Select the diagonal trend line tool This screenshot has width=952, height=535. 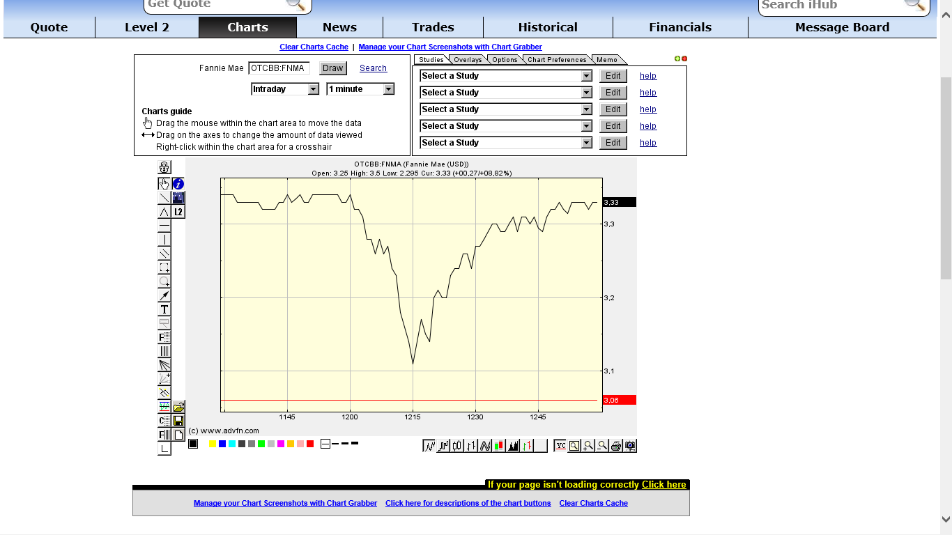pyautogui.click(x=164, y=198)
